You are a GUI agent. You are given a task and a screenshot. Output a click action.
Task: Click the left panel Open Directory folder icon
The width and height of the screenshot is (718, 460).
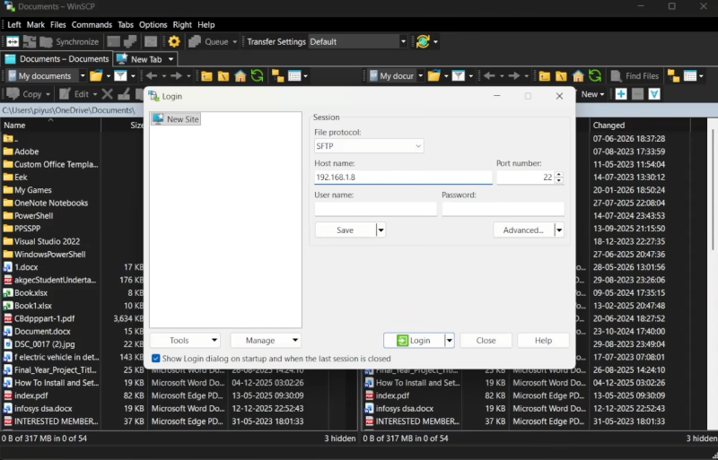coord(96,76)
